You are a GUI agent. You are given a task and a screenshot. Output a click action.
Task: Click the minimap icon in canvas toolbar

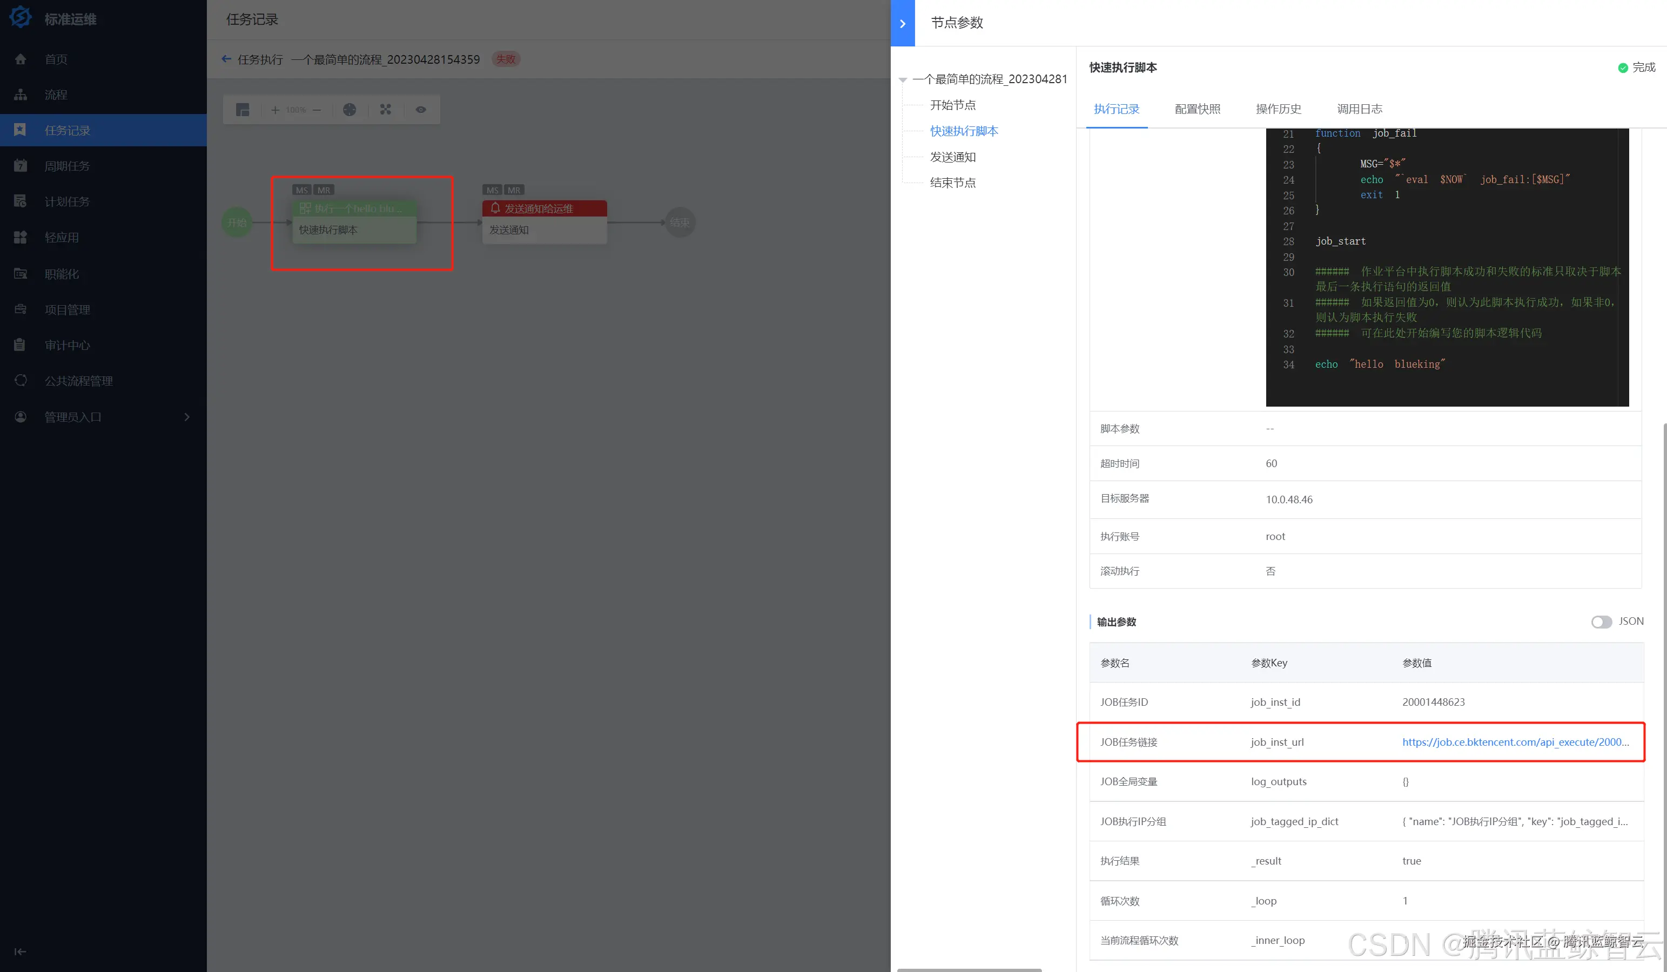tap(243, 110)
